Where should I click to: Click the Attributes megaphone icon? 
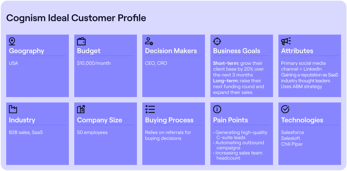(x=286, y=41)
